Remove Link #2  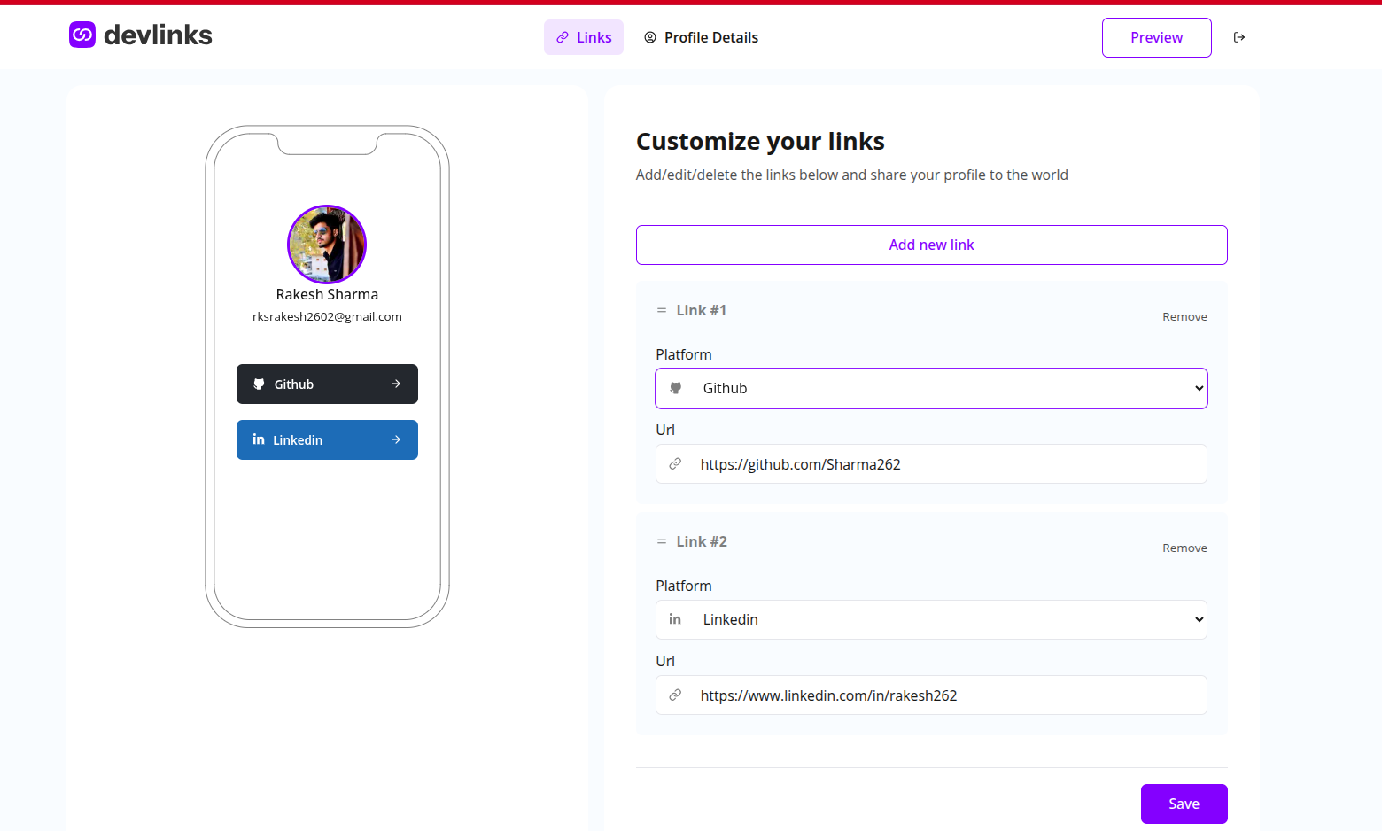click(x=1184, y=548)
